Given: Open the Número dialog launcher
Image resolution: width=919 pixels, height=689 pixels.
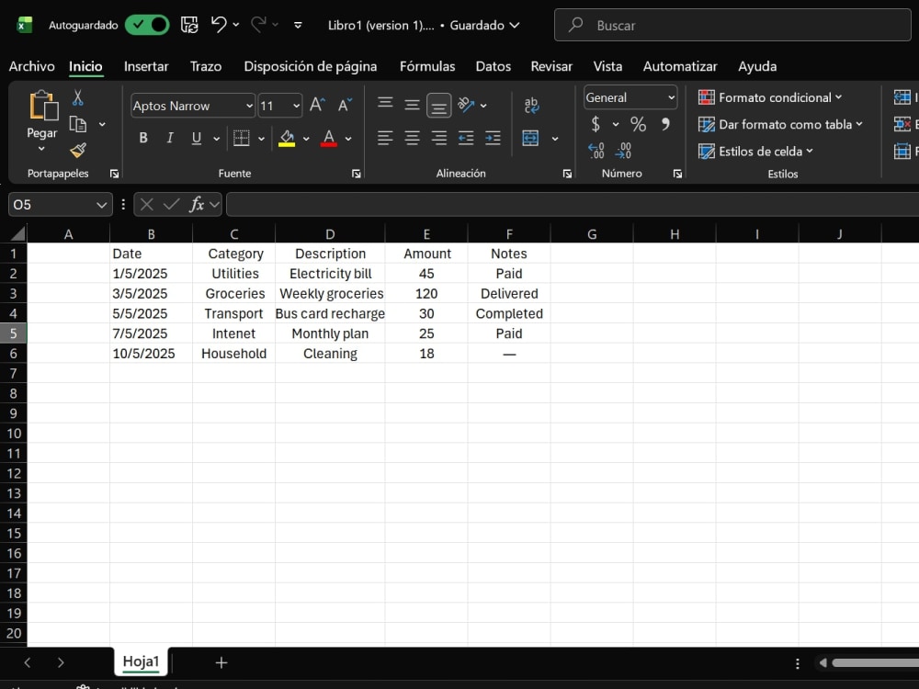Looking at the screenshot, I should 677,174.
